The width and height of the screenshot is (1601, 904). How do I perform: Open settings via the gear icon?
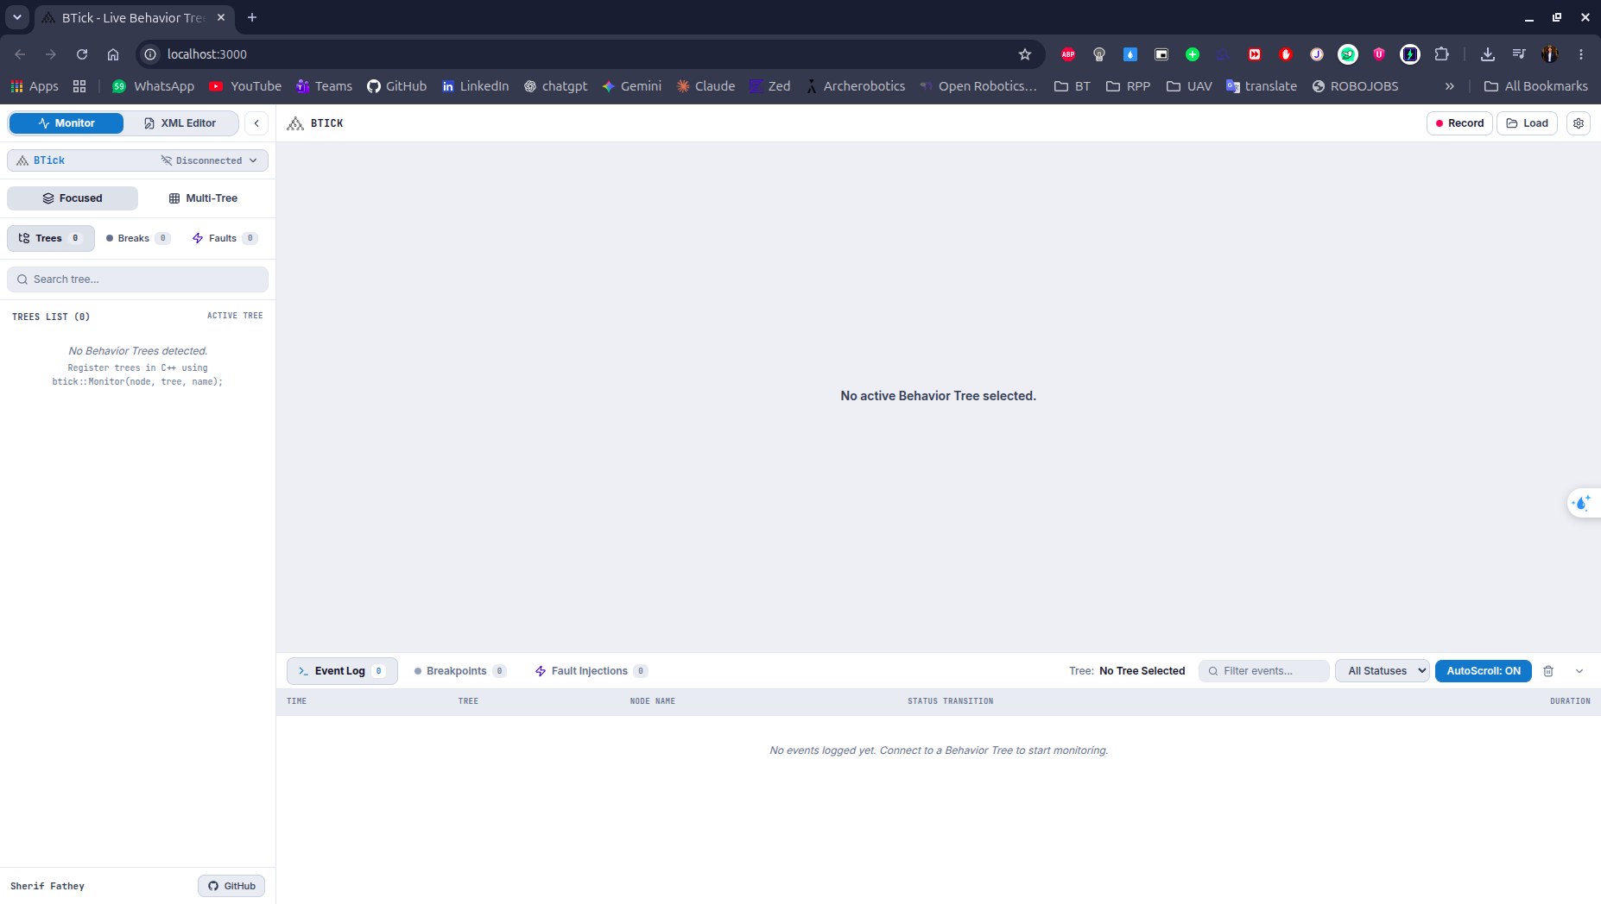1579,123
